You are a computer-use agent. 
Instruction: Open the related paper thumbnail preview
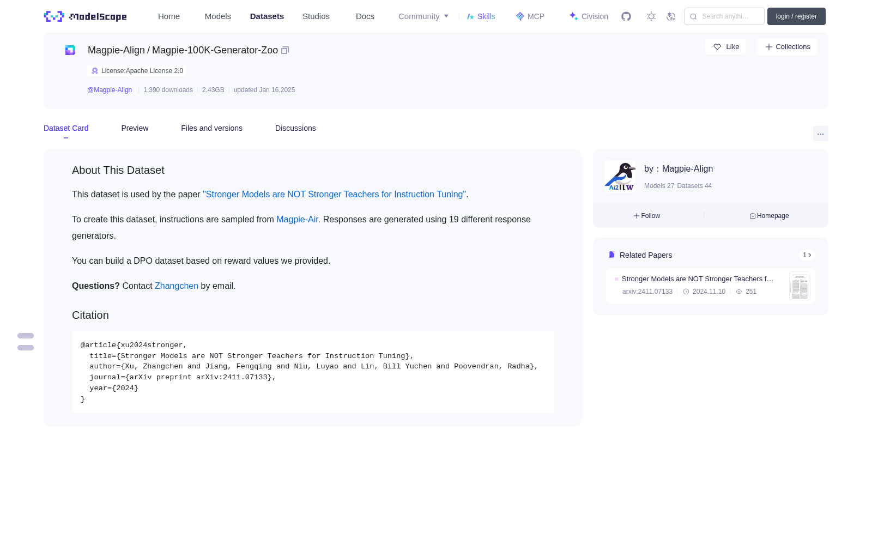click(800, 286)
